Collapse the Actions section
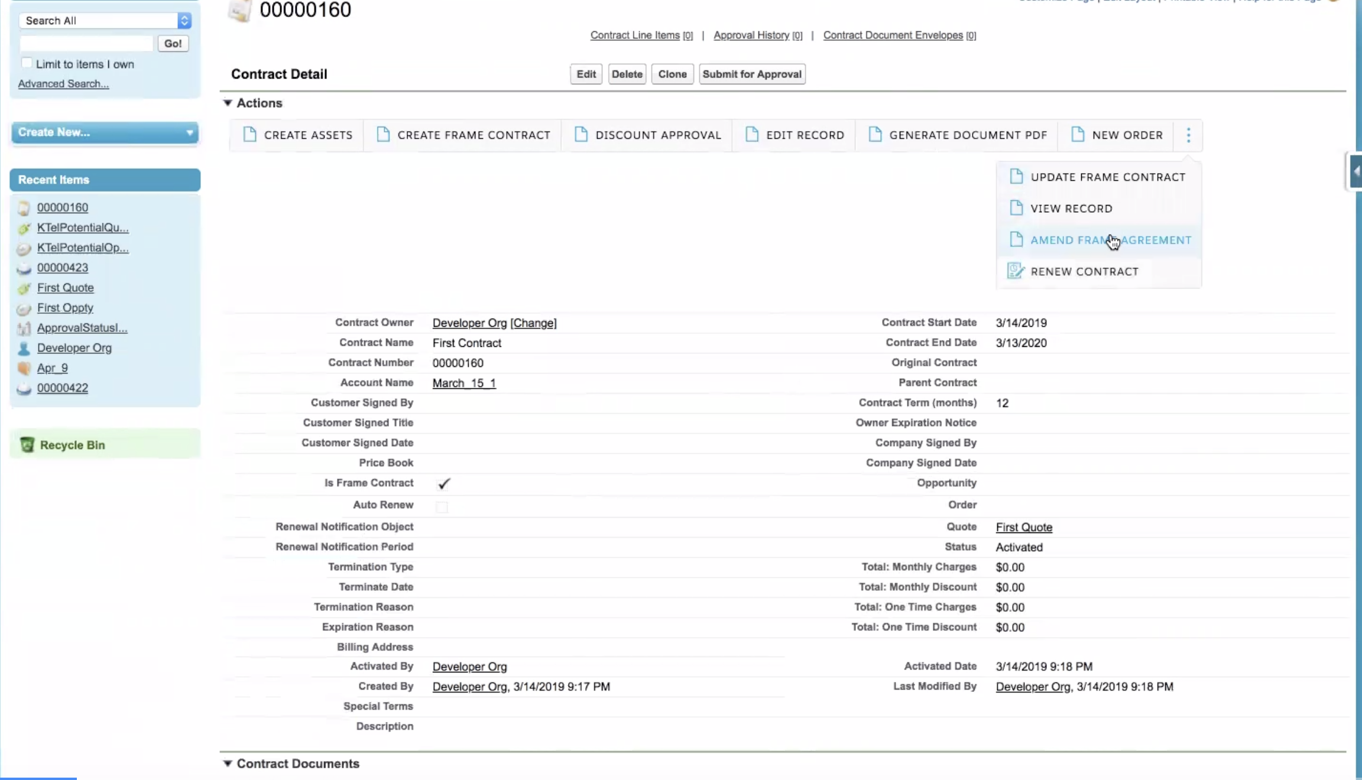 tap(228, 103)
